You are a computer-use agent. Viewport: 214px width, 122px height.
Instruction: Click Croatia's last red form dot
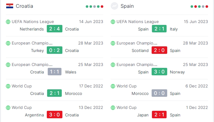(x=102, y=7)
